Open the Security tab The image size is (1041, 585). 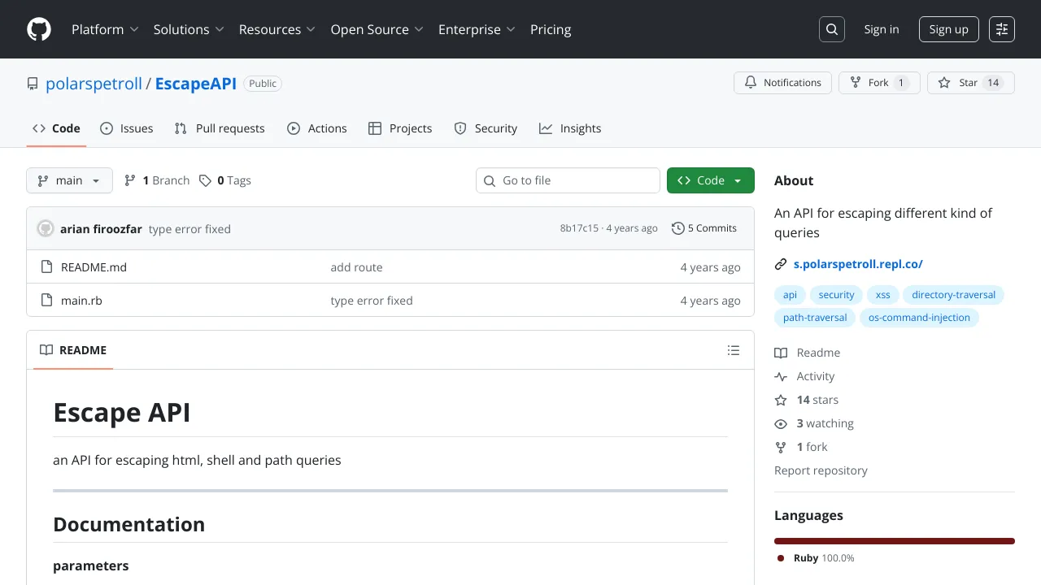tap(486, 128)
